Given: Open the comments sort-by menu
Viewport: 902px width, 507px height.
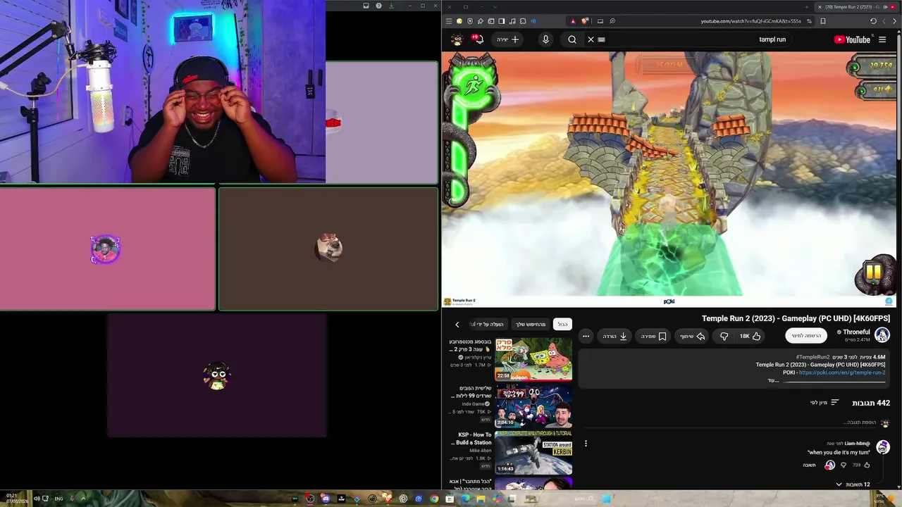Looking at the screenshot, I should click(824, 403).
